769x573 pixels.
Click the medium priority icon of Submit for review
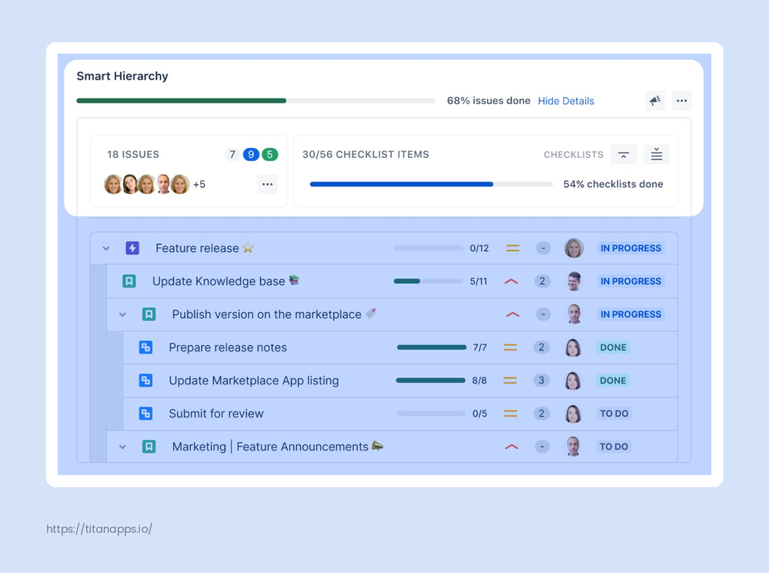pos(510,414)
